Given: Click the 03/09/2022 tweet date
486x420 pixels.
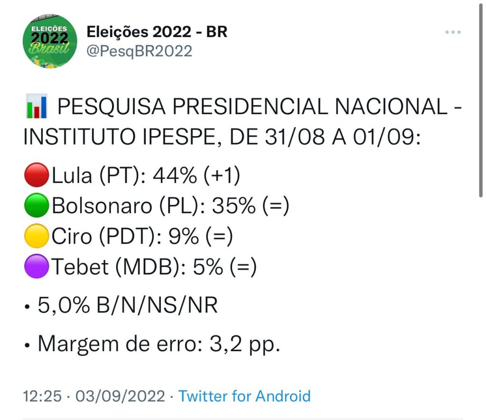Looking at the screenshot, I should 121,396.
